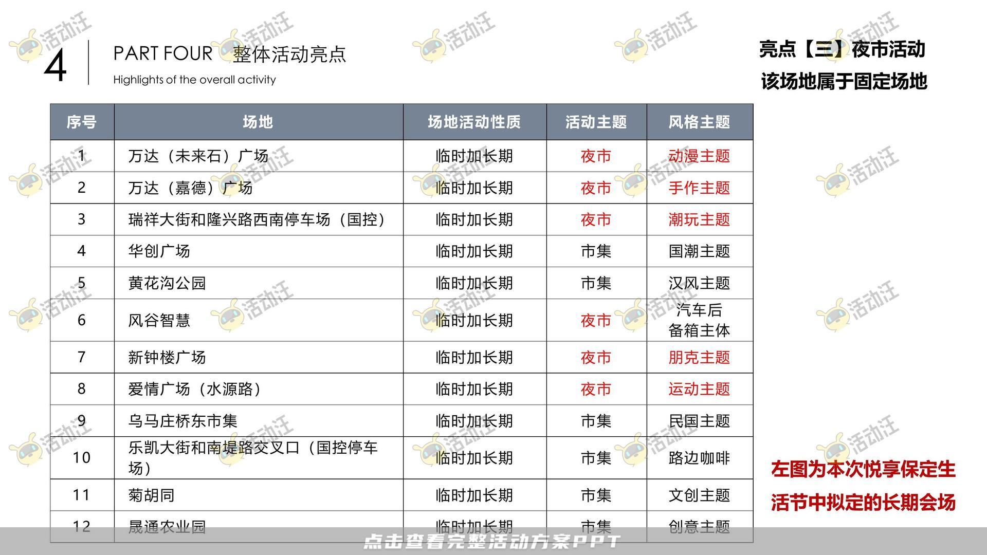This screenshot has height=555, width=987.
Task: Click 临时加长期 in the 新钟楼广场 row
Action: point(474,358)
